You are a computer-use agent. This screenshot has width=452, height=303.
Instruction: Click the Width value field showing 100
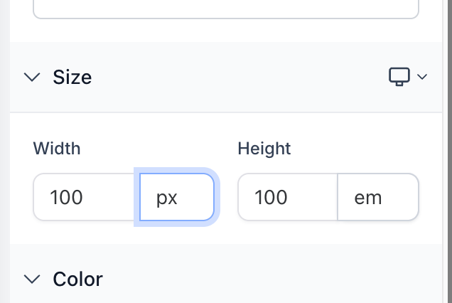coord(87,197)
